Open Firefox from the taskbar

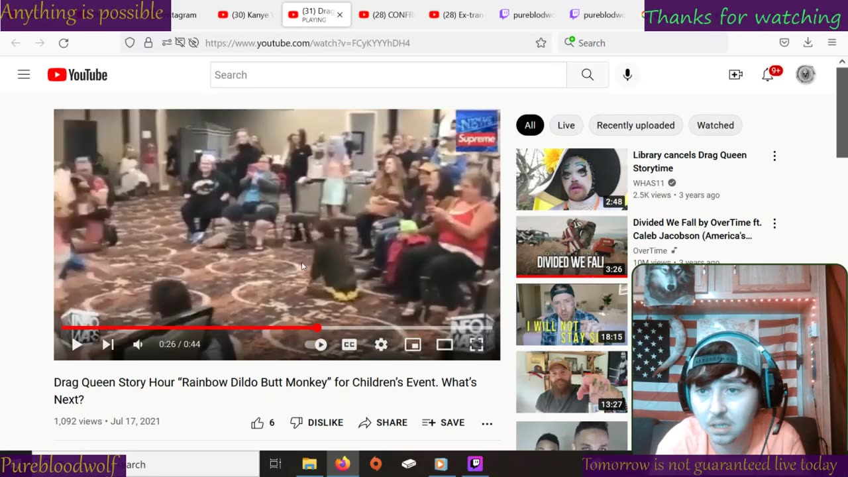click(343, 464)
